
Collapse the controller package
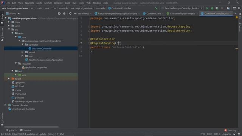pos(23,45)
